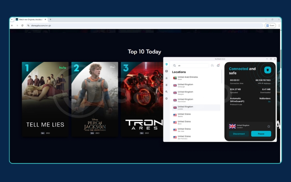Screen dimensions: 291x182
Task: Pause the VPN connection
Action: pos(261,134)
